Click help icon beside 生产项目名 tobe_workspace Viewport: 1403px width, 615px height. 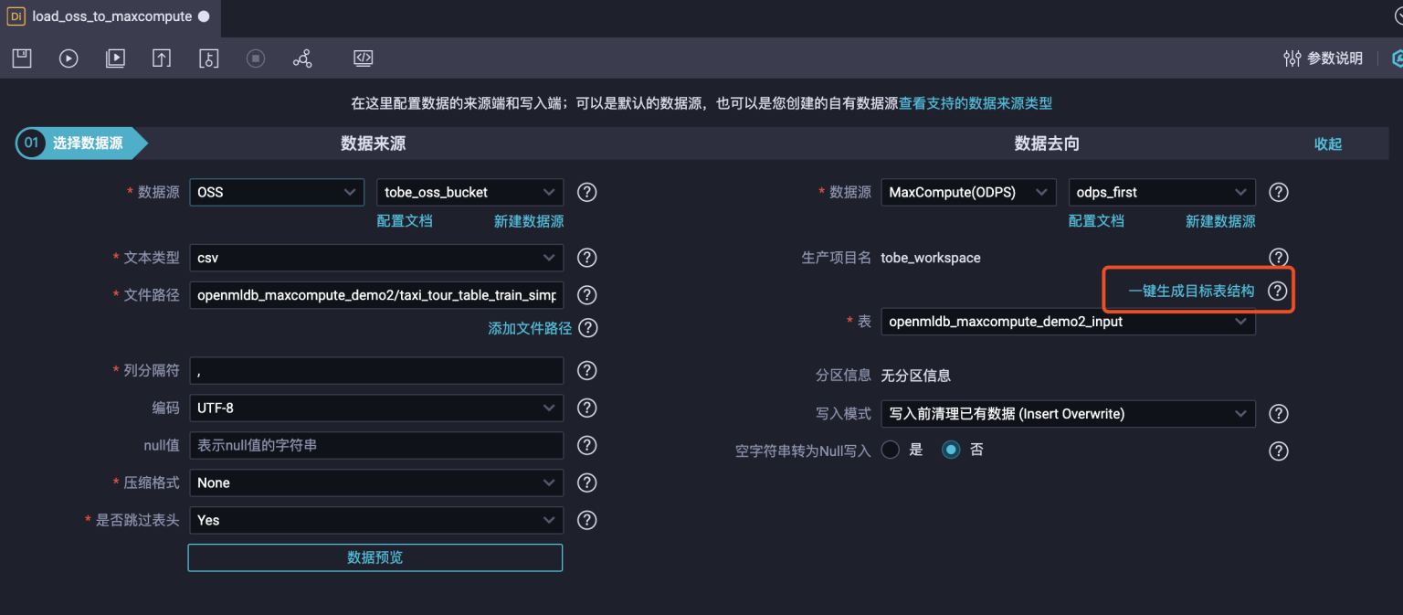[1280, 258]
